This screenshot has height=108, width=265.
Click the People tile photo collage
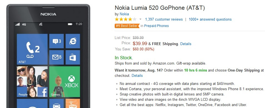[x=32, y=82]
